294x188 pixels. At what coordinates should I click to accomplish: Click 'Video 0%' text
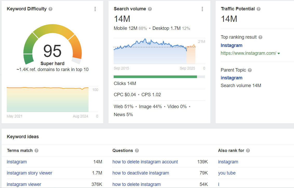click(x=177, y=107)
